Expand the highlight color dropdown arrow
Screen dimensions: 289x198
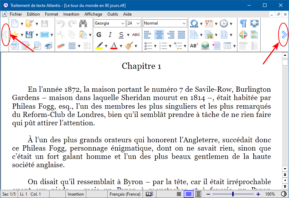point(106,46)
